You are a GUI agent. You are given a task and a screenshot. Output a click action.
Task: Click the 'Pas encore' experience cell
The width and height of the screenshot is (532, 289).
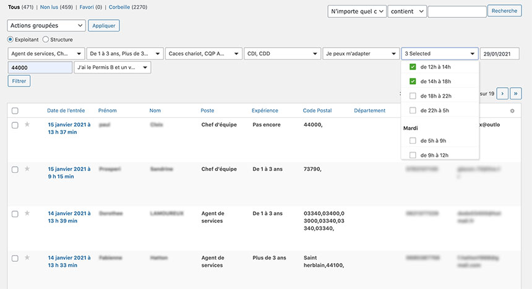point(267,125)
